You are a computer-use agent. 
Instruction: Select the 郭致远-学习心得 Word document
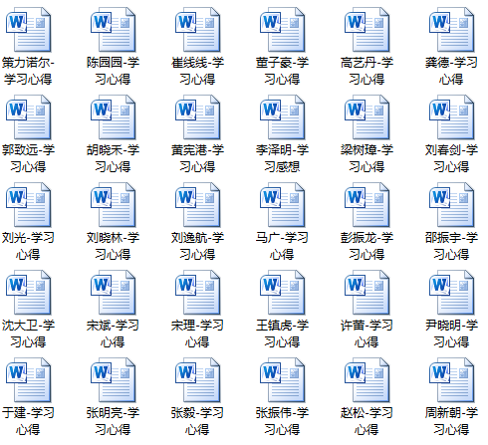(28, 117)
